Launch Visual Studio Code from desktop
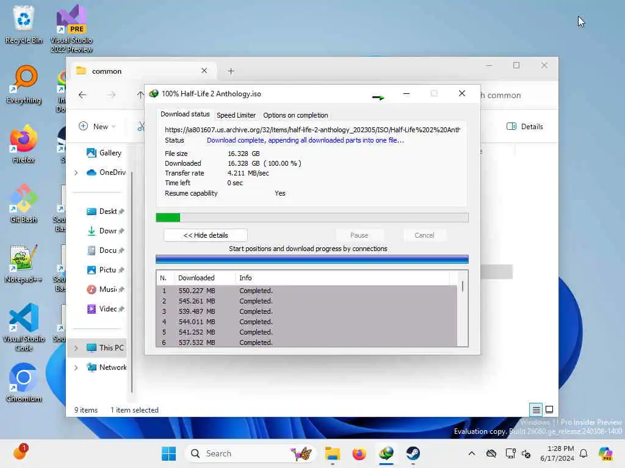Screen dimensions: 625x468 tap(24, 327)
